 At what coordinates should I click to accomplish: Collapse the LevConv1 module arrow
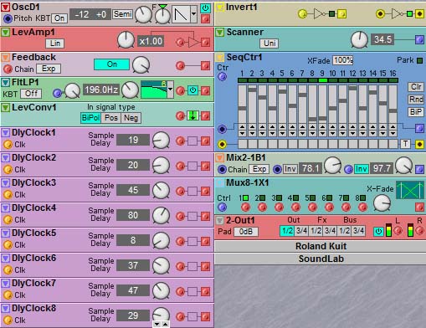[5, 108]
